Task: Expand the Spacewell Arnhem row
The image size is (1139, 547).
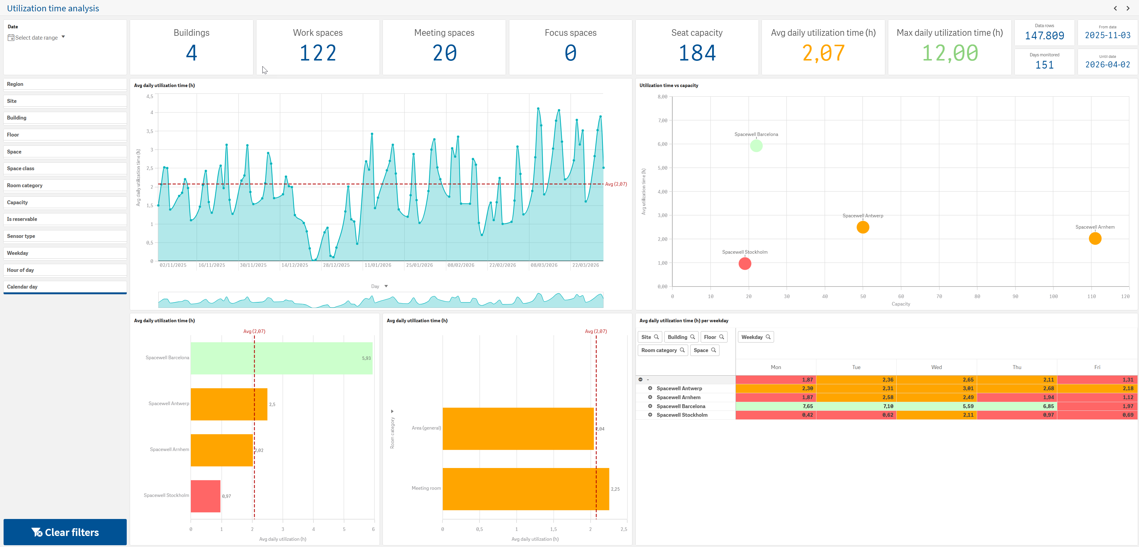Action: 650,397
